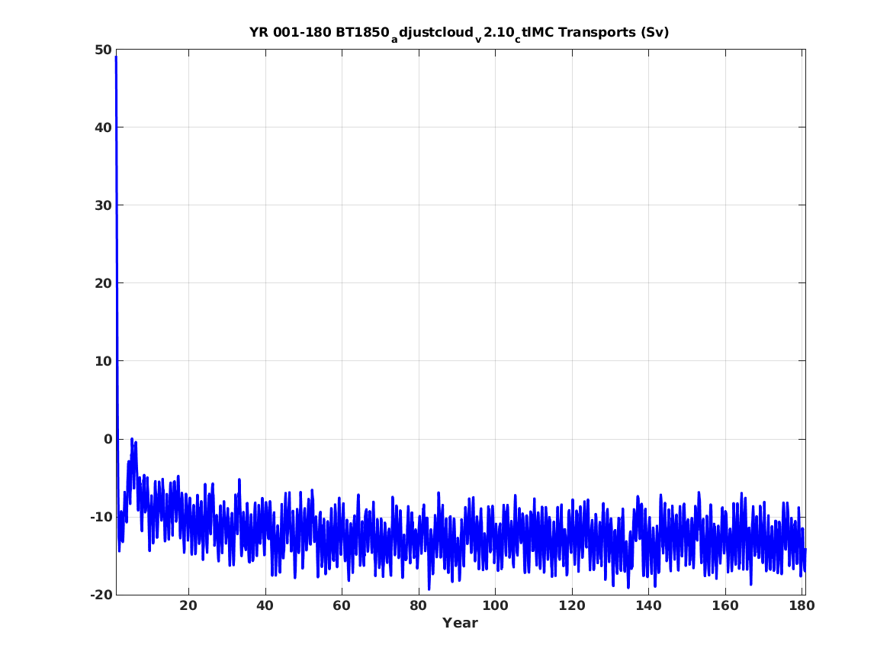Viewport: 890px width, 668px height.
Task: Click the y-axis tick label '20'
Action: click(x=103, y=283)
